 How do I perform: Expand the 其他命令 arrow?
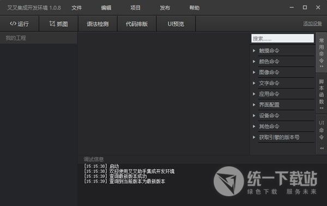pos(254,126)
